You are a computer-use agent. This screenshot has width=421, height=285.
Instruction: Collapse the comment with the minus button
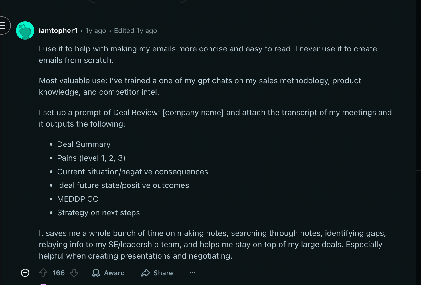tap(25, 273)
